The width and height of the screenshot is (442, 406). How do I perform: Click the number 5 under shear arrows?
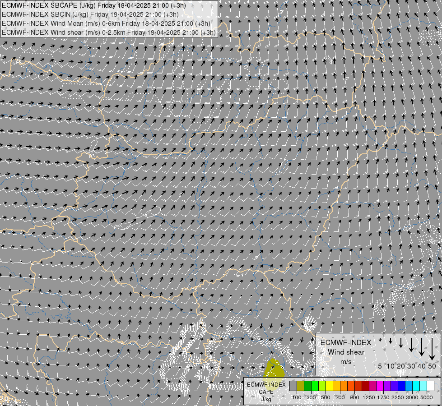click(x=380, y=366)
